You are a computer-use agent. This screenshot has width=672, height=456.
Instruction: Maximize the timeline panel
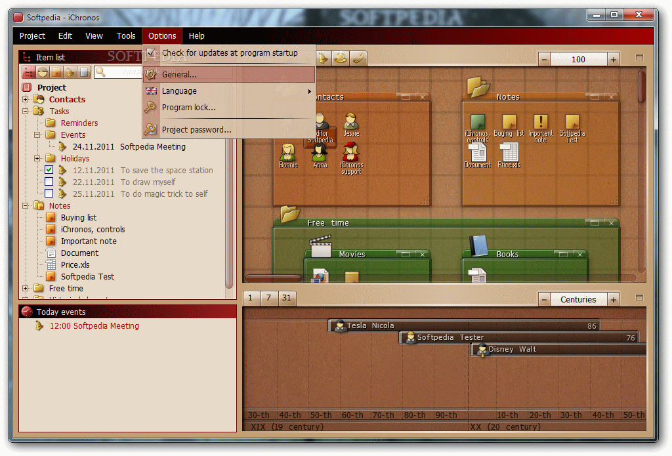click(x=639, y=297)
